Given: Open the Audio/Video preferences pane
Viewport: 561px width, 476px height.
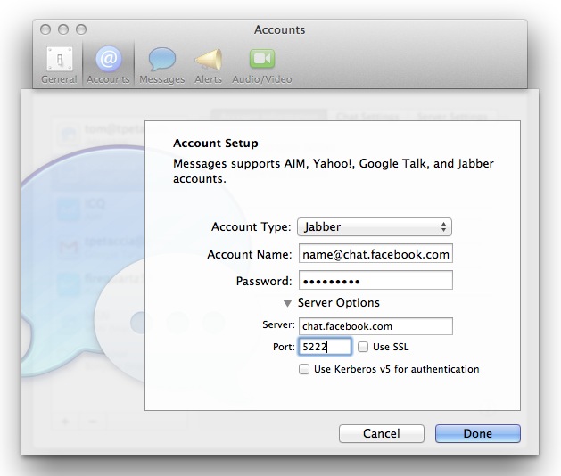Looking at the screenshot, I should [x=261, y=64].
